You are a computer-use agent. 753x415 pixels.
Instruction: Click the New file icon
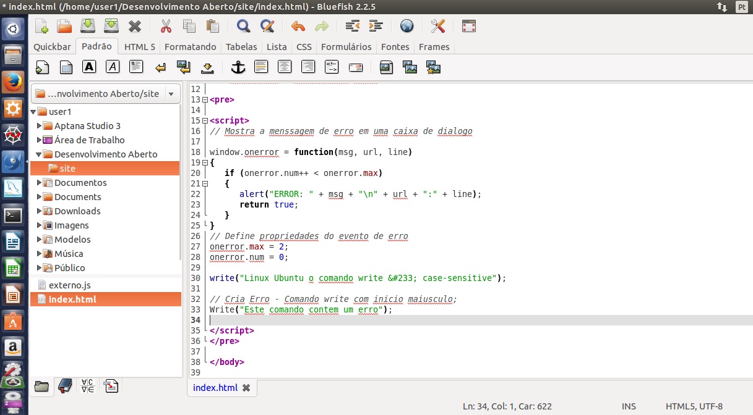pos(41,26)
